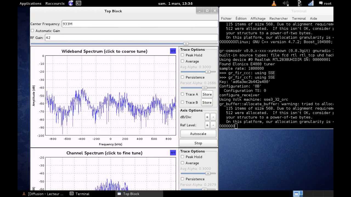351x197 pixels.
Task: Click the Channel Spectrum plot to fine tune
Action: 111,173
